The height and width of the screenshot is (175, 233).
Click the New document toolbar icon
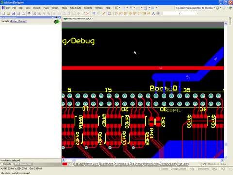[x=3, y=13]
